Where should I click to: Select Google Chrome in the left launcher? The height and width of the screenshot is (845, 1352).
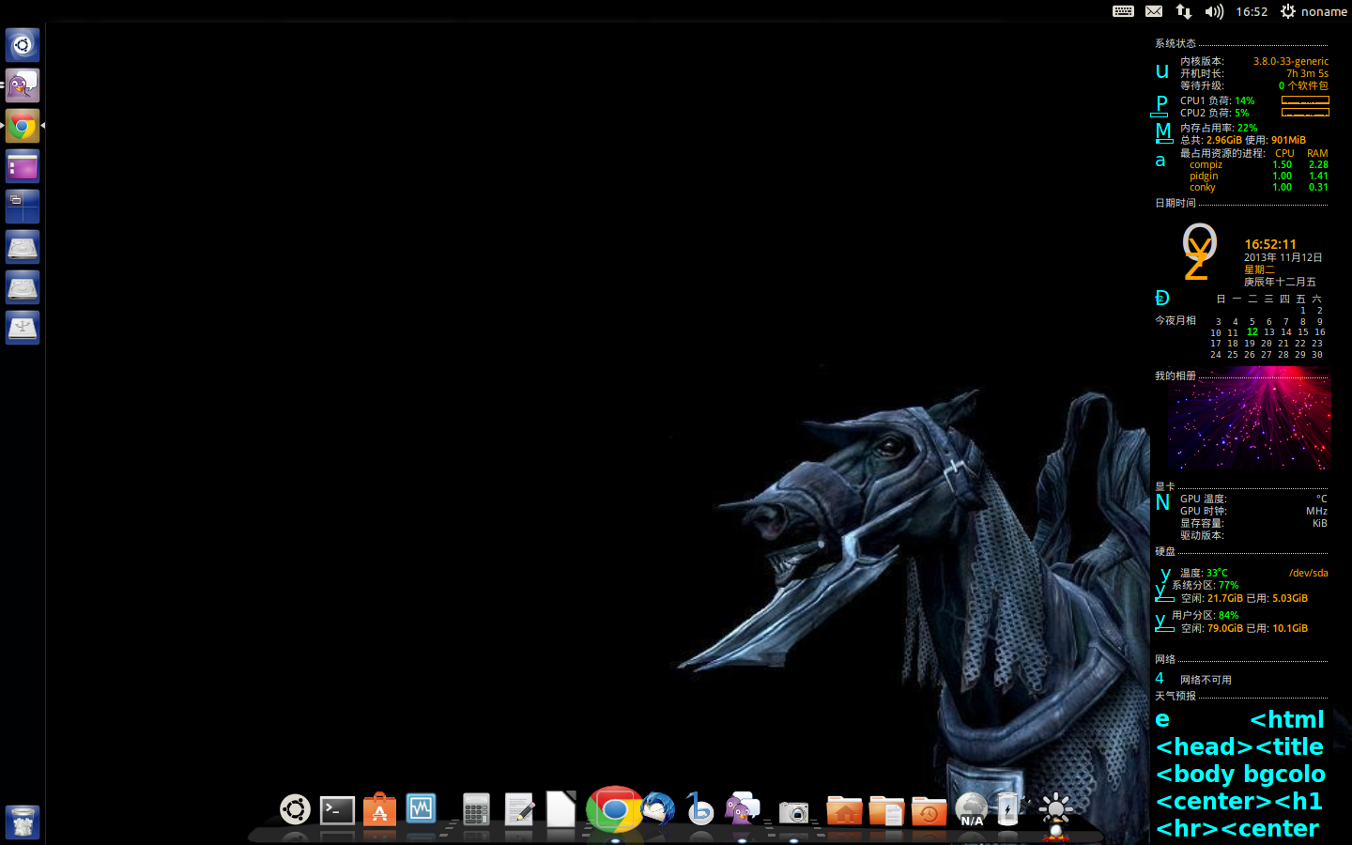coord(23,126)
